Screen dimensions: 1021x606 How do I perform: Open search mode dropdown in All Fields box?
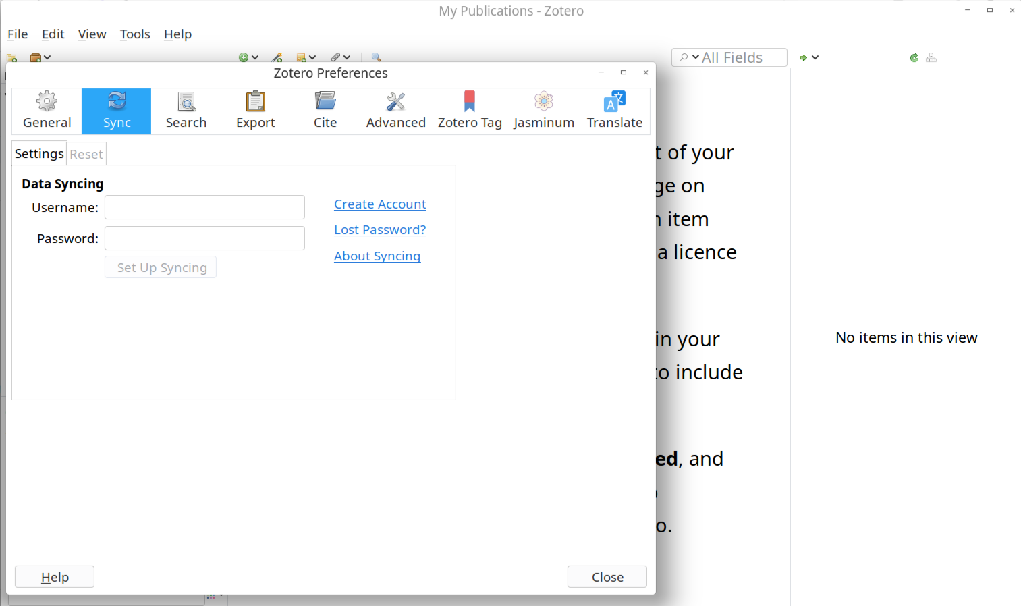(696, 57)
